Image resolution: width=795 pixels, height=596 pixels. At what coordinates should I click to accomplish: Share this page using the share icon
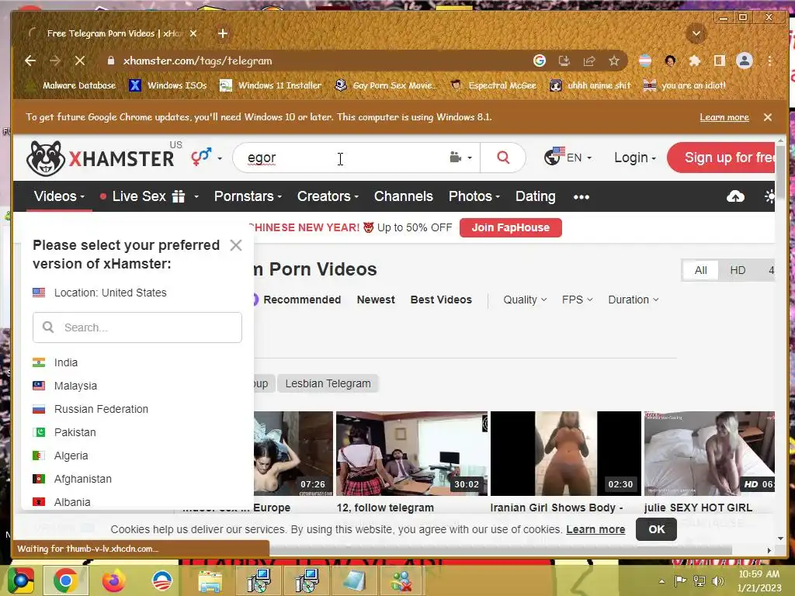pyautogui.click(x=588, y=61)
